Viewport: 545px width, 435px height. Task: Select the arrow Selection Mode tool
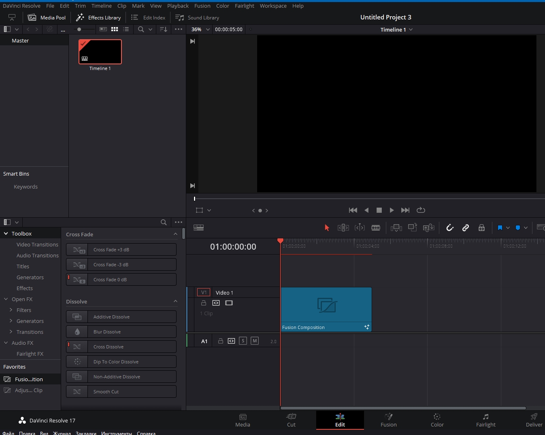[327, 228]
